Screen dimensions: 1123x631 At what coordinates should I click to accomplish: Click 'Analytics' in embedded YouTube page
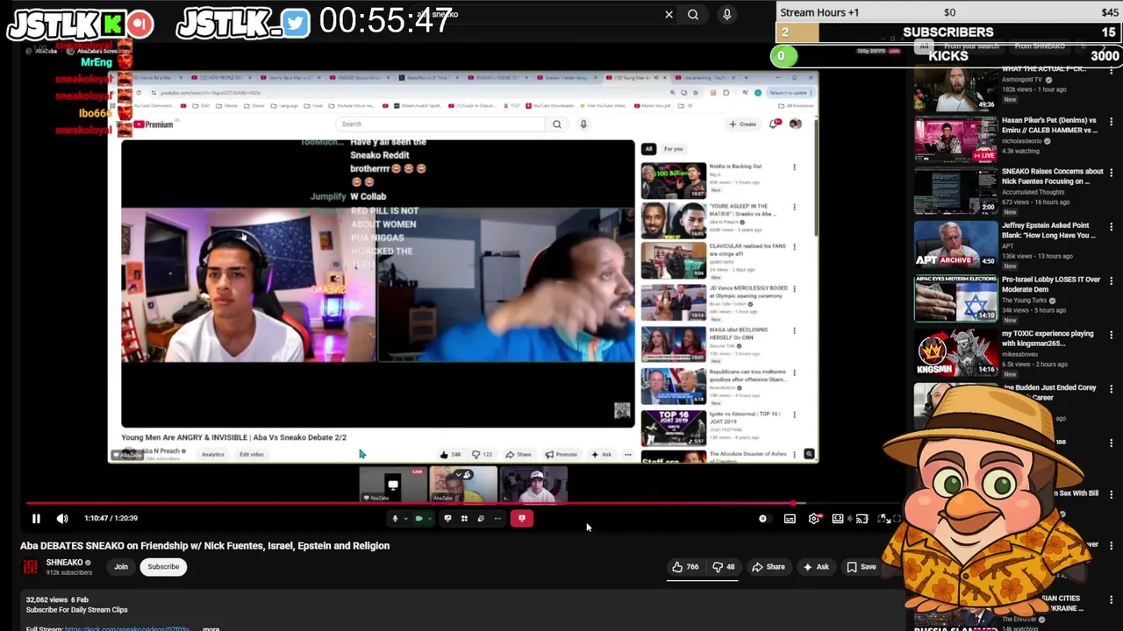[213, 455]
